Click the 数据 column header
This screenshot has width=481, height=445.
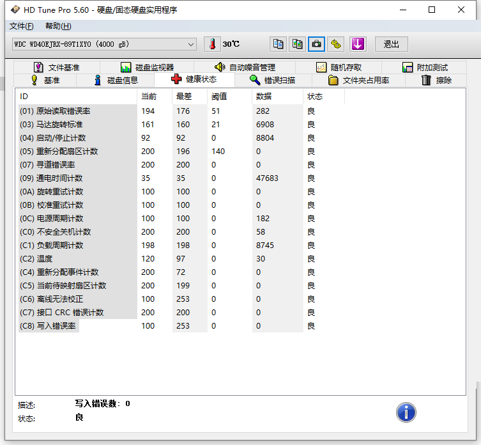coord(264,97)
